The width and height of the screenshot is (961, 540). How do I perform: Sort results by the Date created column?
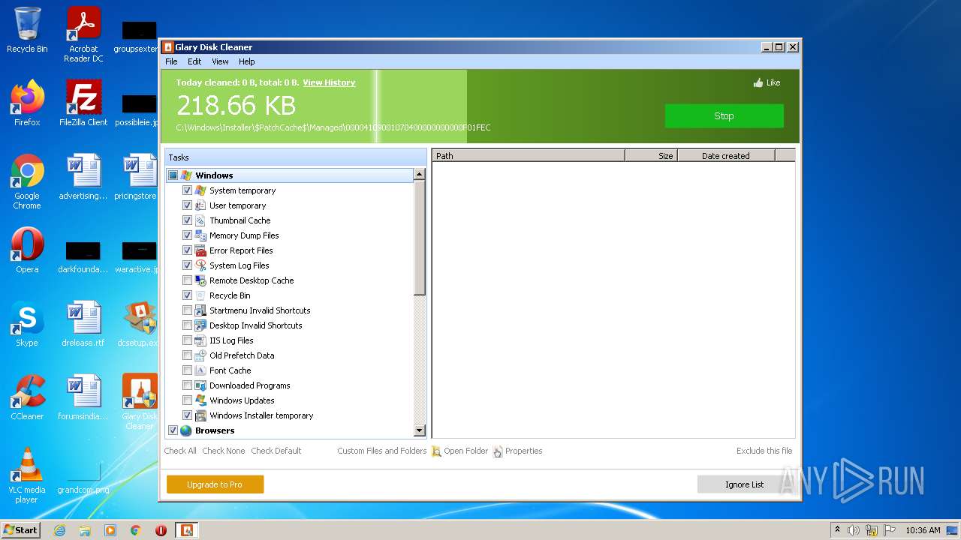point(726,156)
